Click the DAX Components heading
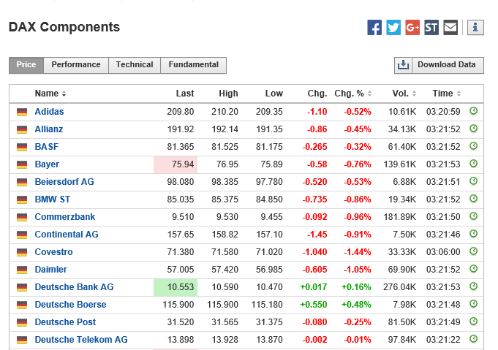 [64, 27]
